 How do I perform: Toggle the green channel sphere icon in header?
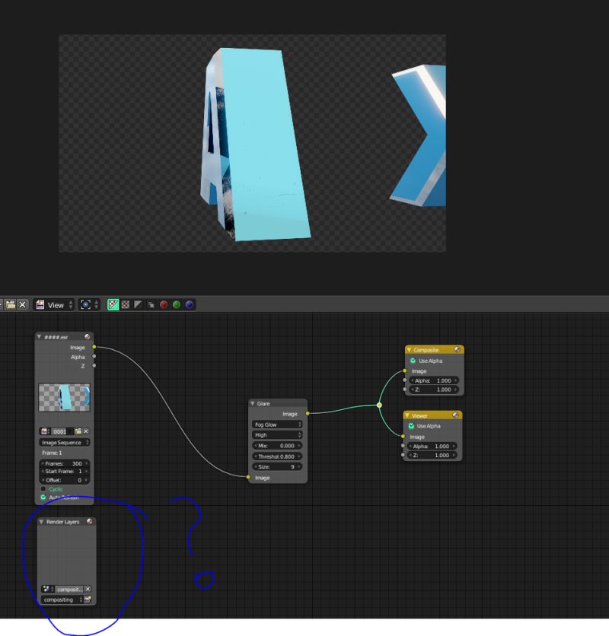coord(176,305)
